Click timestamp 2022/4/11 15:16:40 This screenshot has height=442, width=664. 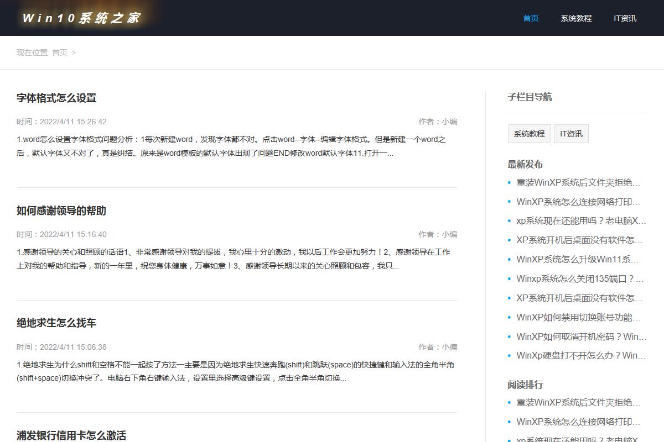point(73,234)
